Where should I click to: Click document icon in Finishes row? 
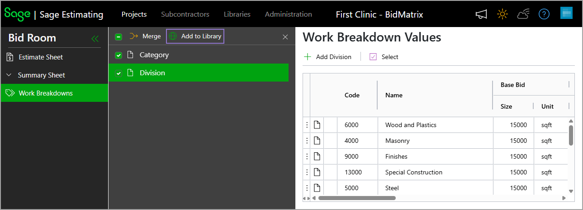[317, 156]
